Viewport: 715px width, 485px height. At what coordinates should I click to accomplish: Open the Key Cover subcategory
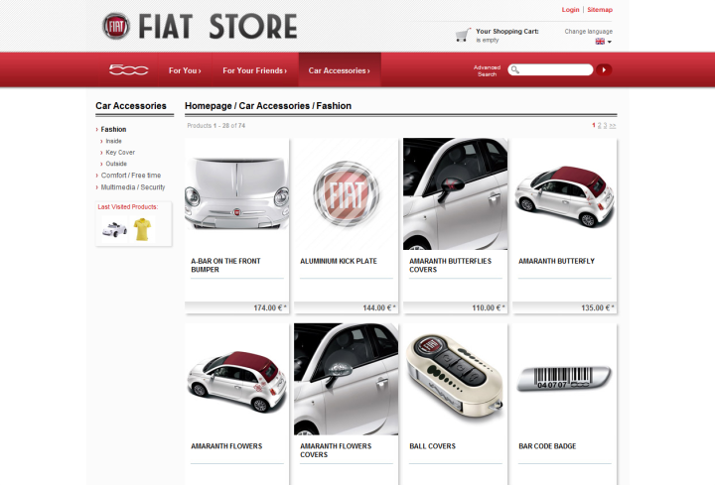pyautogui.click(x=120, y=153)
